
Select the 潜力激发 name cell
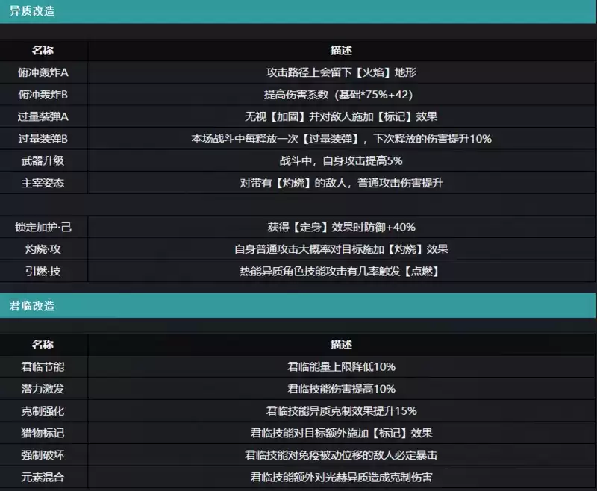click(43, 389)
